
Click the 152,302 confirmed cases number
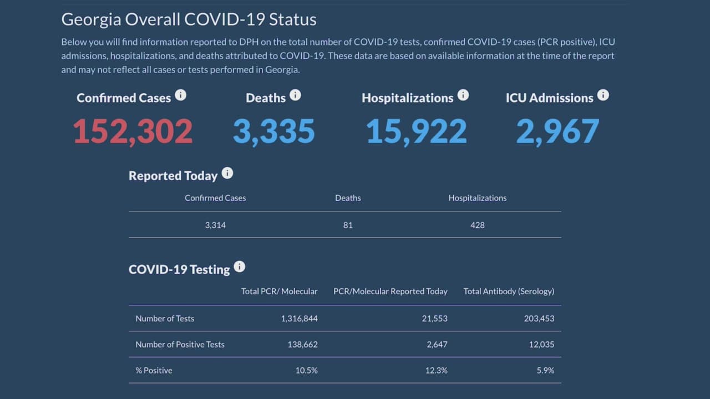pos(133,132)
